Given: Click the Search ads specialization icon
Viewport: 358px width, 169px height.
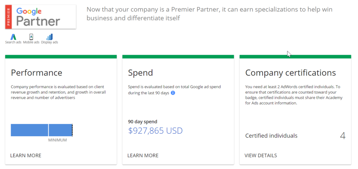Looking at the screenshot, I should coord(13,37).
